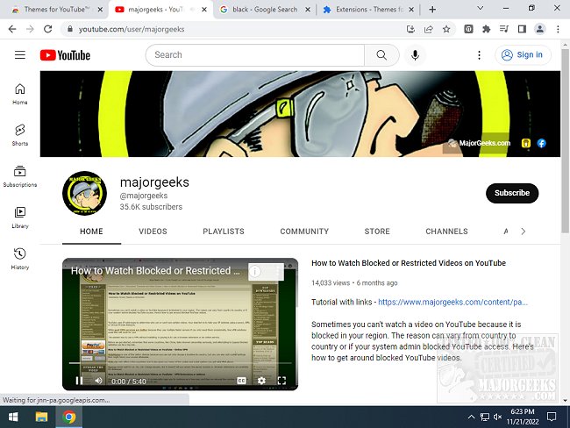The height and width of the screenshot is (428, 570).
Task: Open taskbar clock showing 6:23 PM
Action: [x=523, y=417]
